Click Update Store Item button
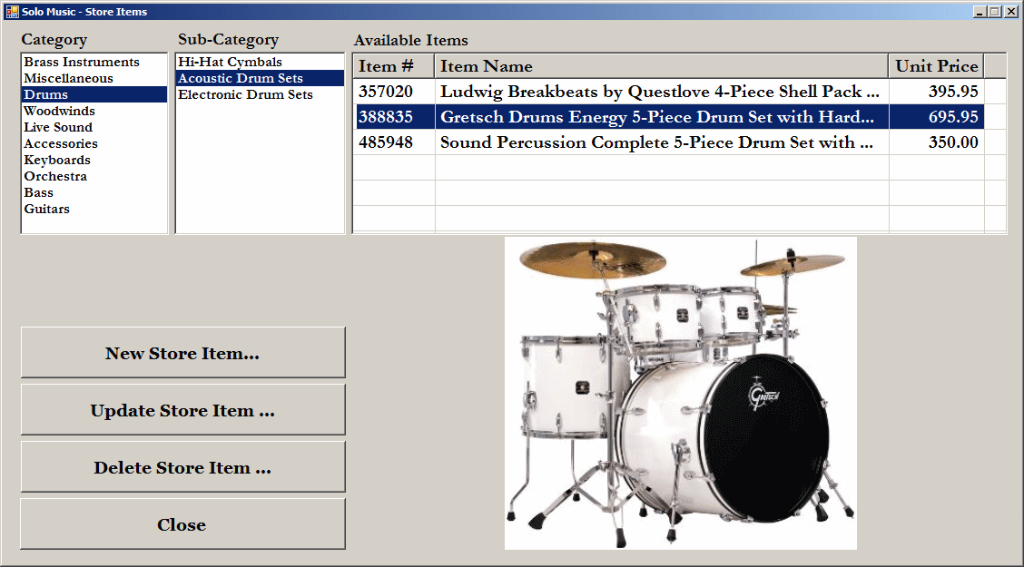The height and width of the screenshot is (567, 1024). pyautogui.click(x=182, y=410)
